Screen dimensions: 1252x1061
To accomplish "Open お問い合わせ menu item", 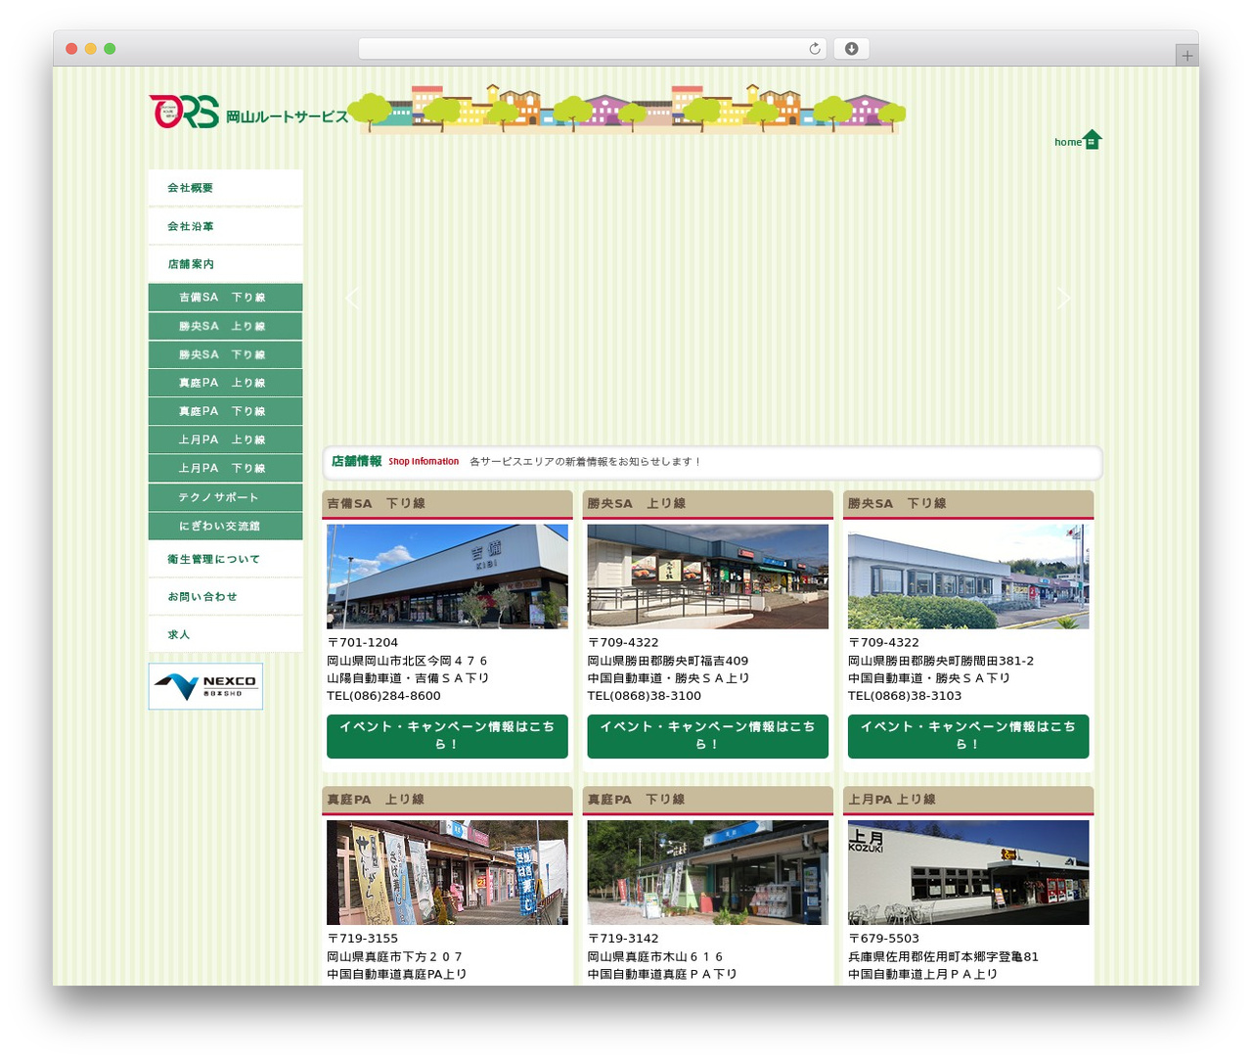I will [x=225, y=597].
